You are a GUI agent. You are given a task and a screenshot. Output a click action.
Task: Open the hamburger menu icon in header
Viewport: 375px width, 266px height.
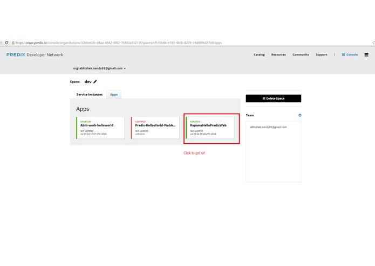pyautogui.click(x=366, y=55)
